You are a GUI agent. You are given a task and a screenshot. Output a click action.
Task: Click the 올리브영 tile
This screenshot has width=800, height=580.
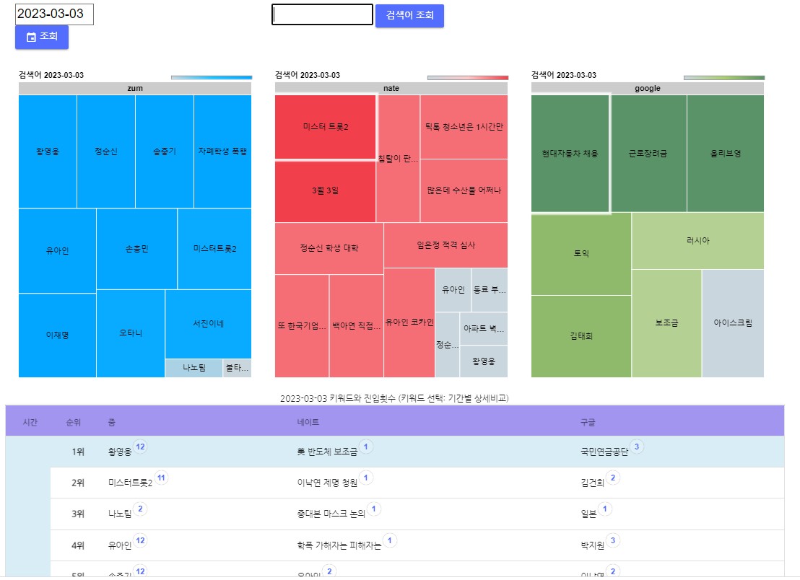(x=725, y=154)
